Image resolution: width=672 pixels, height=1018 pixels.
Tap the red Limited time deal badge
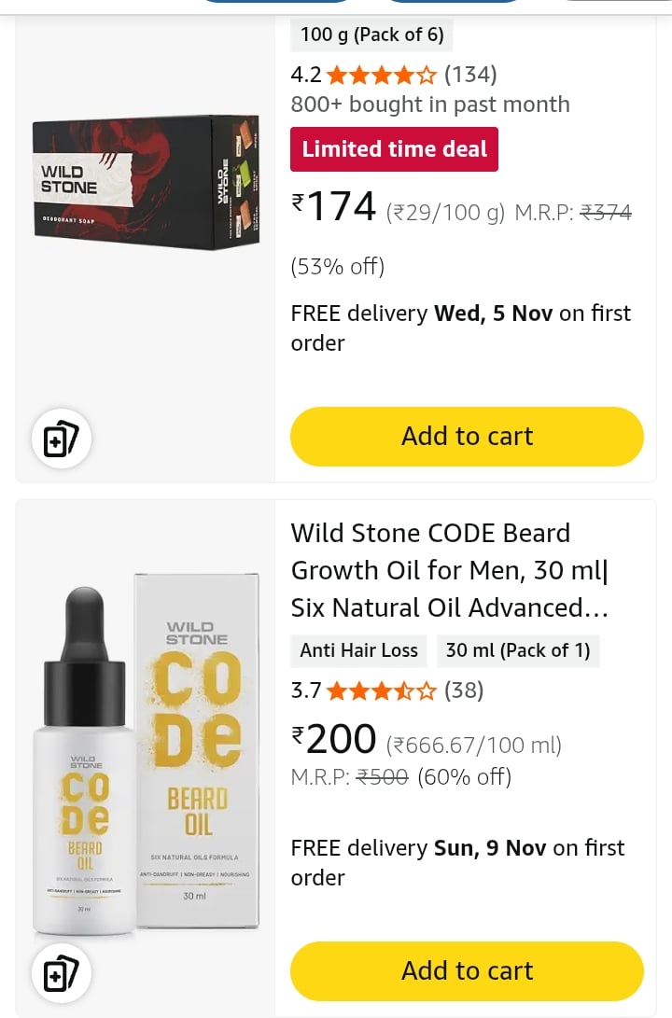click(x=394, y=149)
